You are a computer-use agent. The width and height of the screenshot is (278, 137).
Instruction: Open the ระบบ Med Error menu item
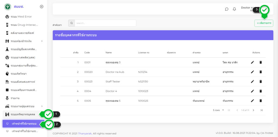(21, 17)
